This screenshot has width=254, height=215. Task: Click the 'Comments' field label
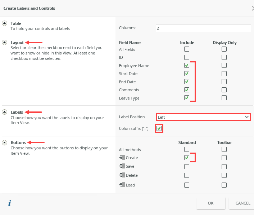pos(129,90)
